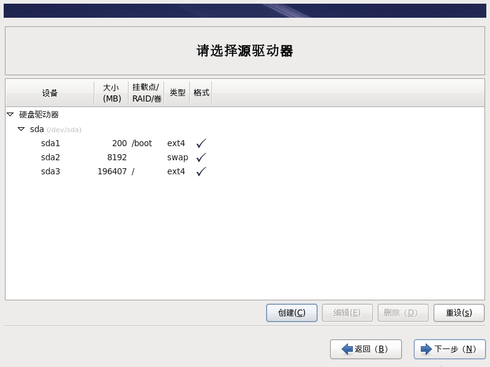490x367 pixels.
Task: Click the 格式 column header
Action: 201,93
